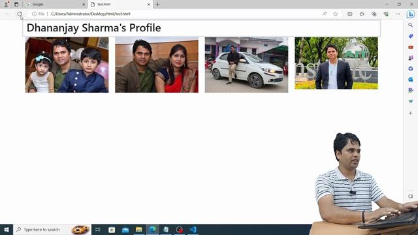Viewport: 418px width, 235px height.
Task: Open split screen view
Action: coord(350,14)
